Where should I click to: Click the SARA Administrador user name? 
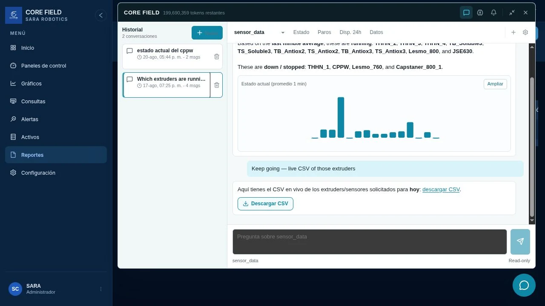[41, 289]
